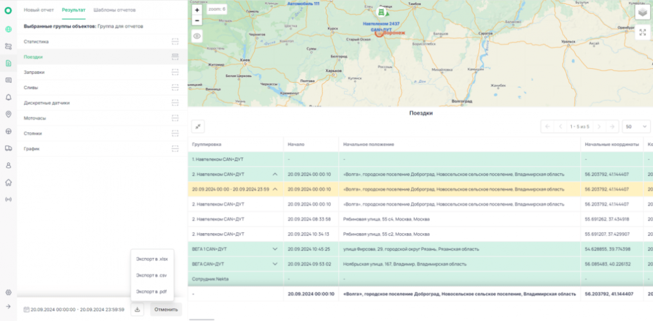
Task: Toggle display frame icon for Статистика
Action: click(175, 42)
